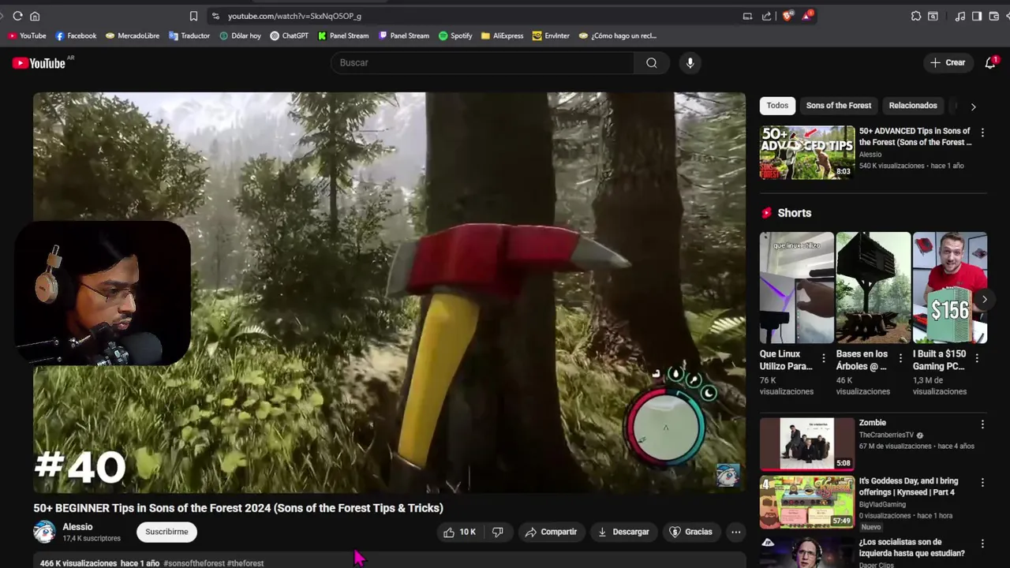
Task: Open site settings icon beside the URL
Action: 215,16
